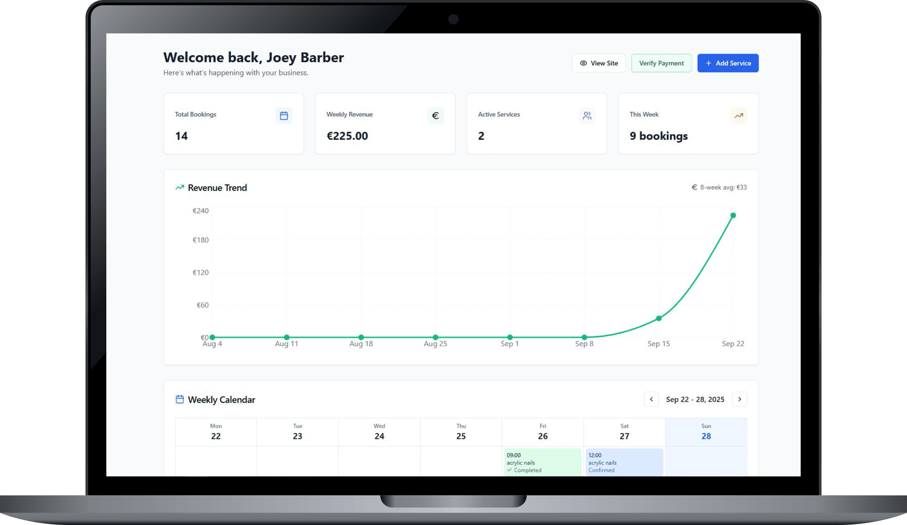
Task: Select the Wed 24 calendar column header
Action: pos(379,432)
